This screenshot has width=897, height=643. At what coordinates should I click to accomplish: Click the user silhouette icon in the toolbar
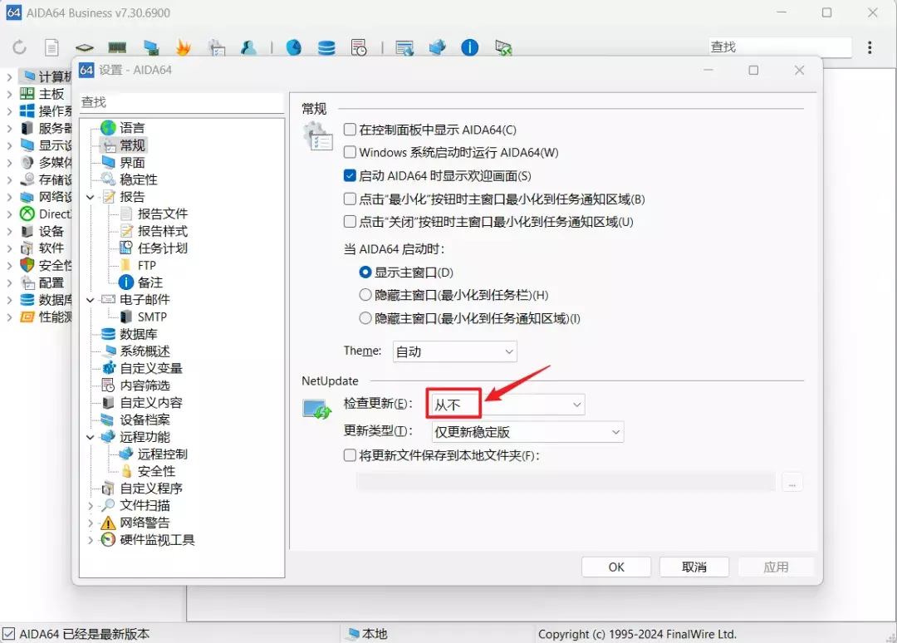[x=249, y=47]
